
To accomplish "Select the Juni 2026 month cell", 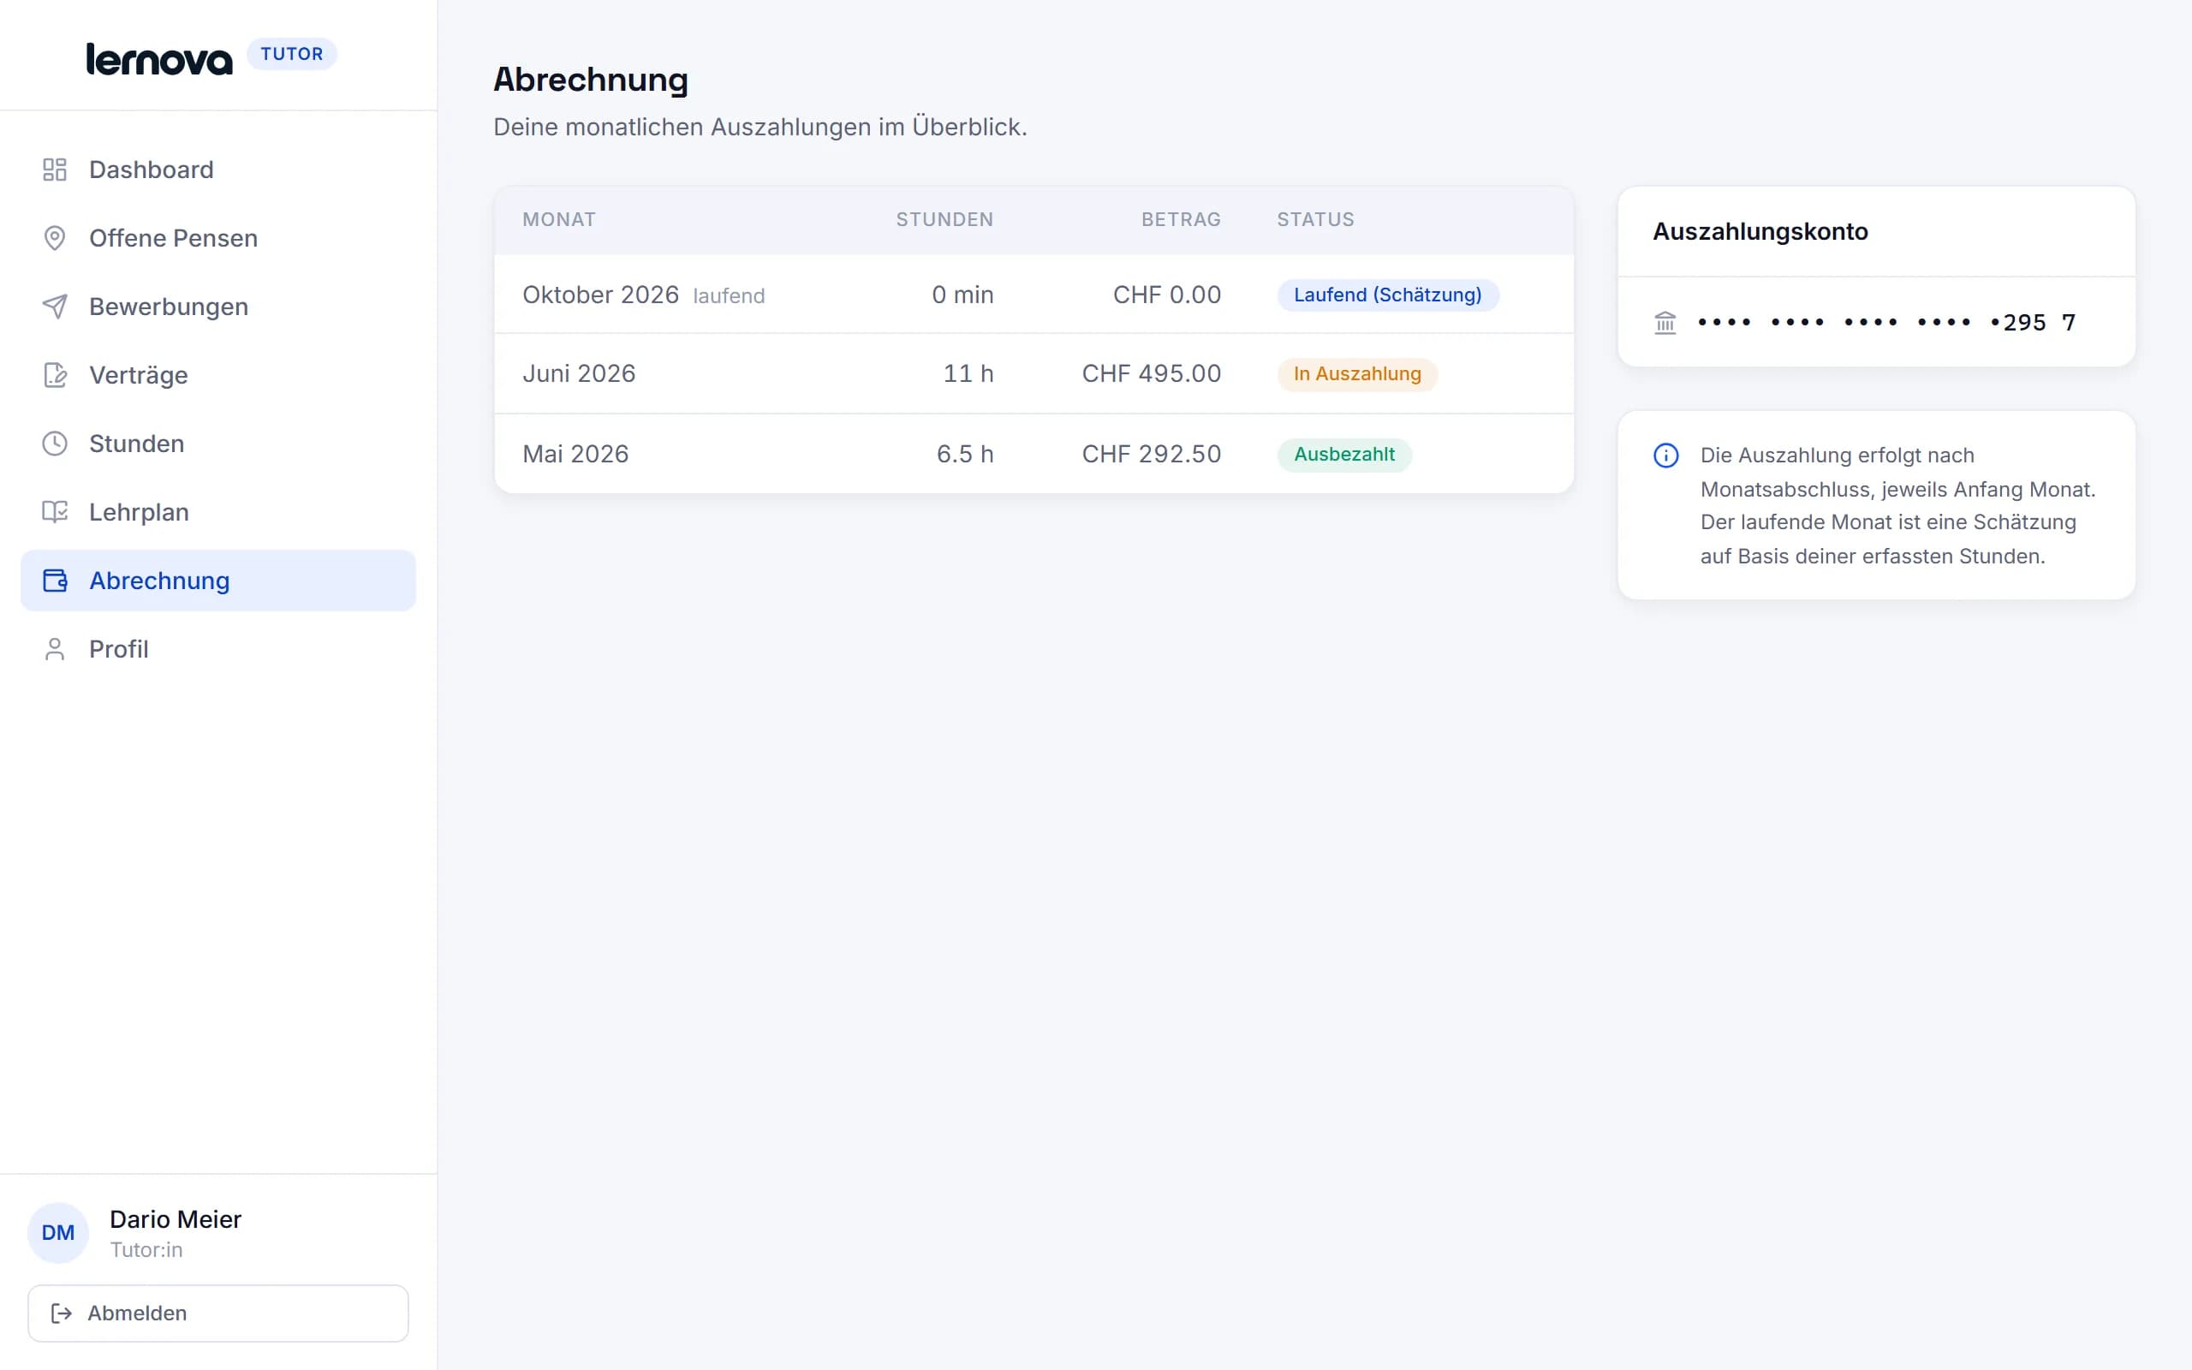I will [579, 373].
